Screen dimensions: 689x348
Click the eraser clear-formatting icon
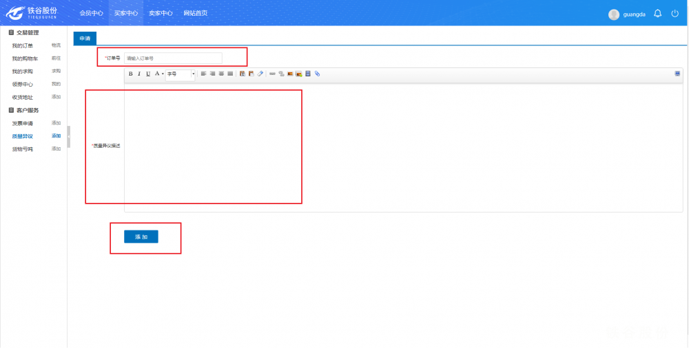click(x=260, y=74)
